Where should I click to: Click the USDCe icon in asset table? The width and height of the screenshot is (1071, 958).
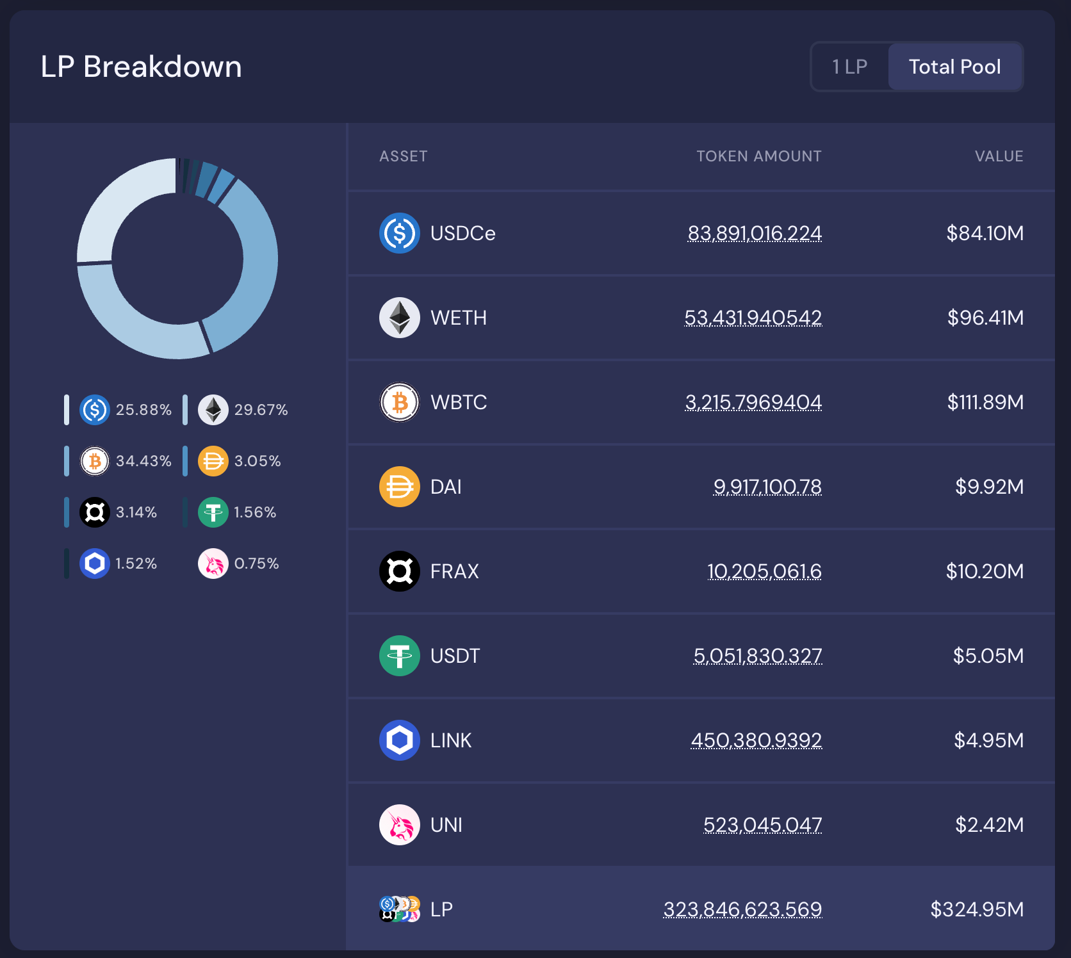[x=399, y=233]
